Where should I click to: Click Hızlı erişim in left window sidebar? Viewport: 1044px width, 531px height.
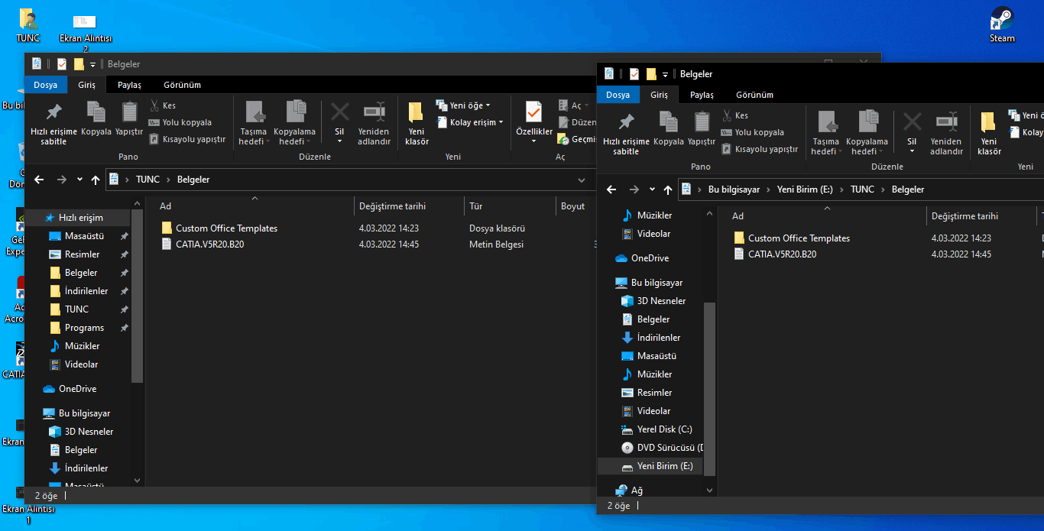[80, 218]
